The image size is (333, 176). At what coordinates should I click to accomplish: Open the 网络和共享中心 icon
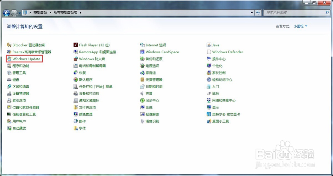209,100
